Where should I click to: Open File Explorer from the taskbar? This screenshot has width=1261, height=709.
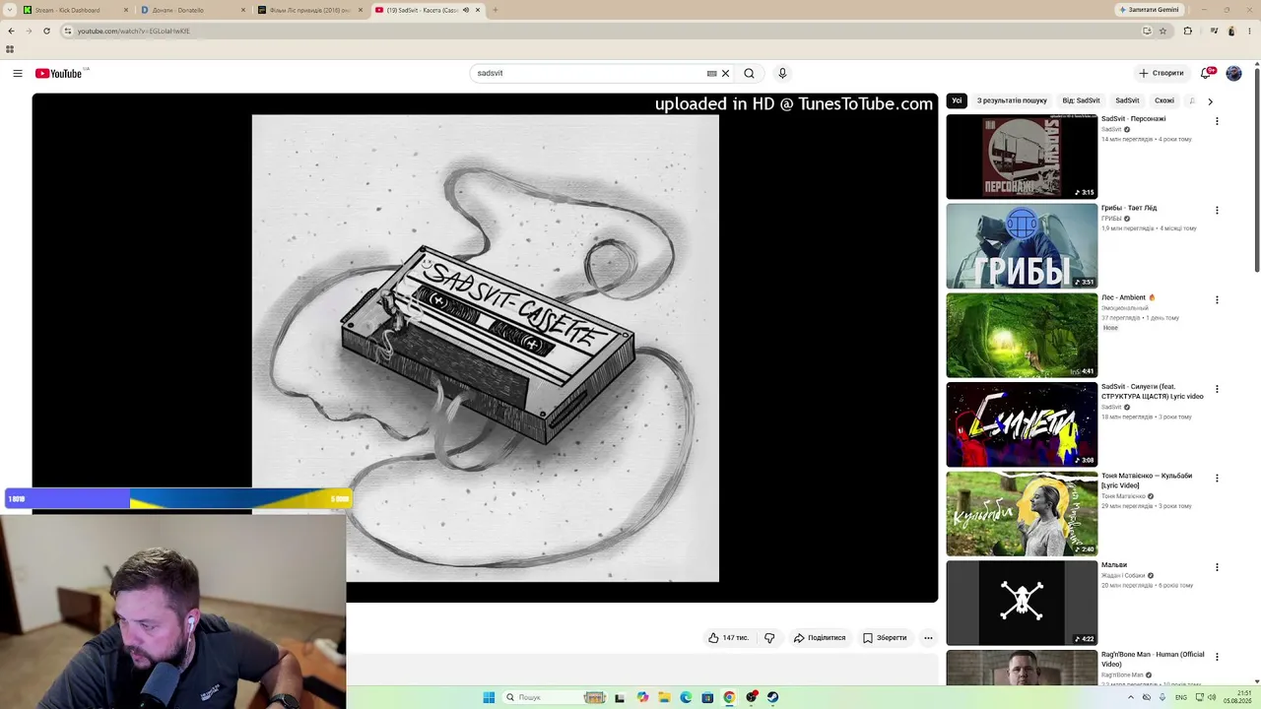(x=664, y=697)
